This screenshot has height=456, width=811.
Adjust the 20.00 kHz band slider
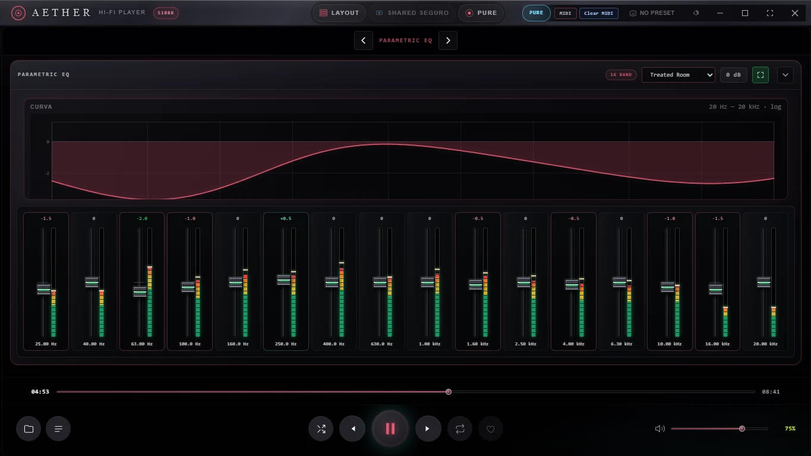pos(763,283)
